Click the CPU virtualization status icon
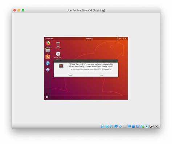172x144 pixels. (x=138, y=127)
